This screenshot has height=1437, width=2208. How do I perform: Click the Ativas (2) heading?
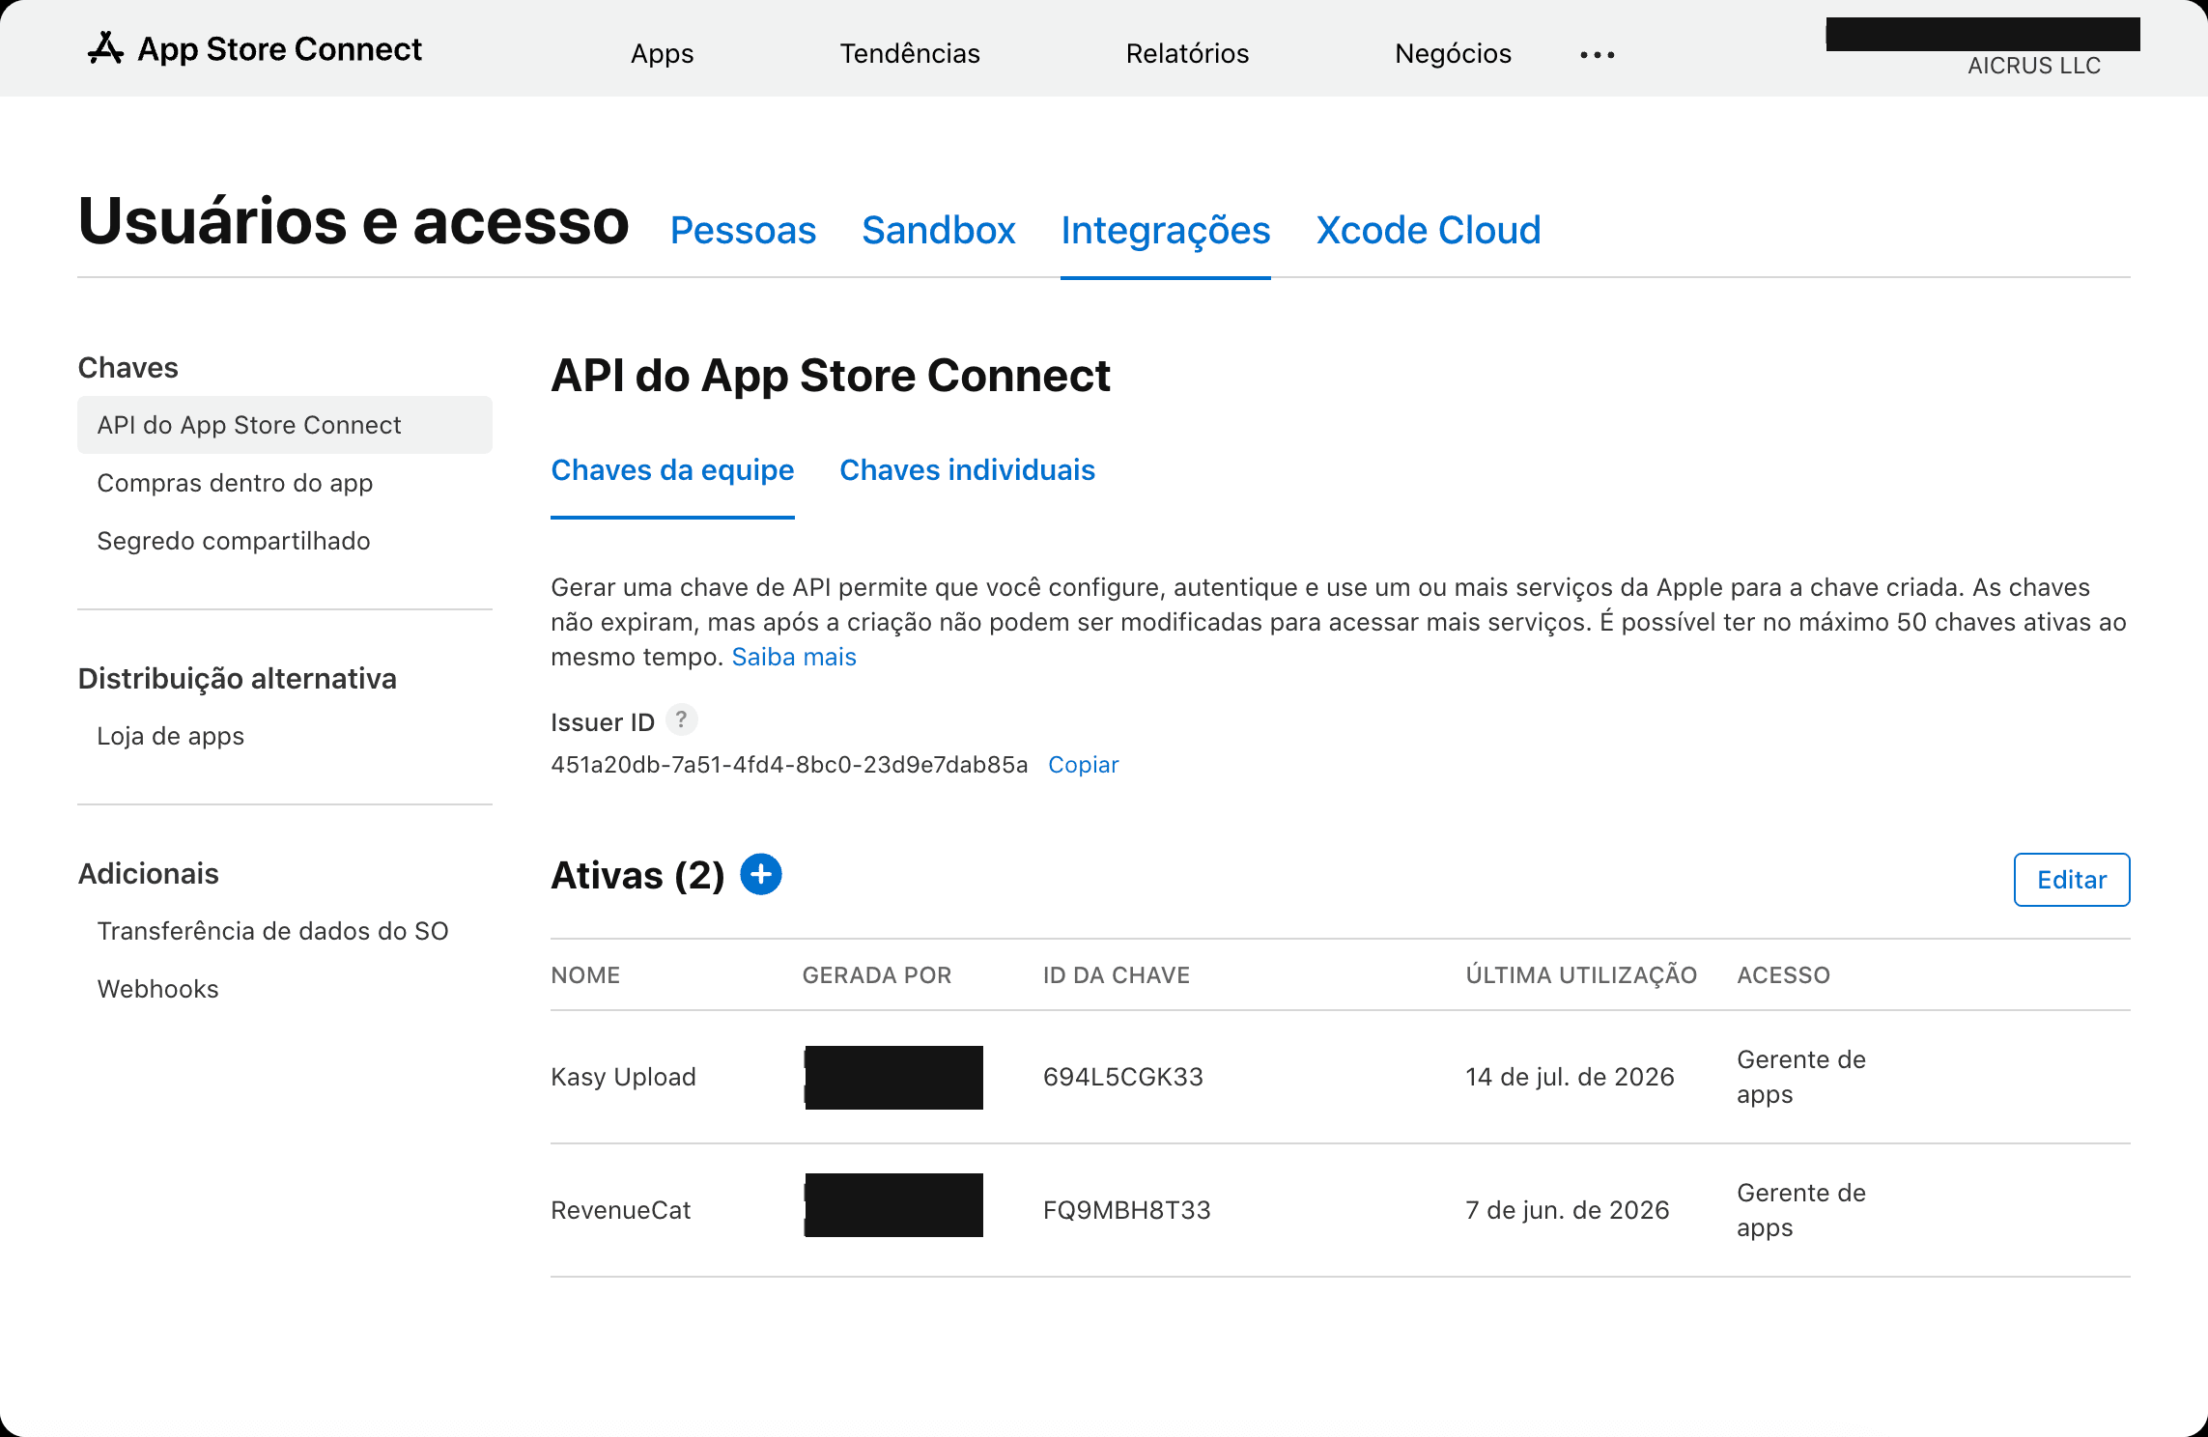tap(637, 876)
